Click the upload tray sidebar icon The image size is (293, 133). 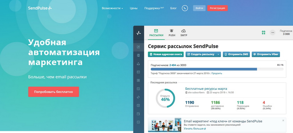(x=138, y=64)
